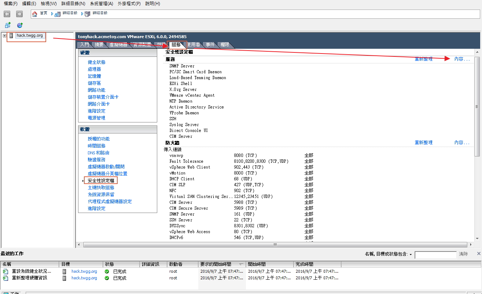The height and width of the screenshot is (294, 482).
Task: Open 網路介面卡 settings
Action: [99, 104]
